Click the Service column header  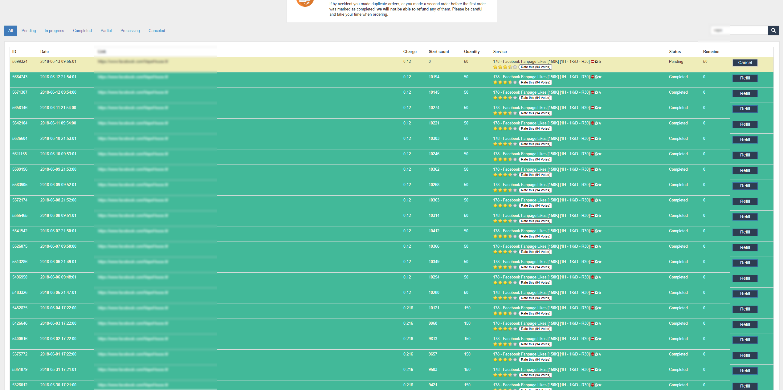[500, 52]
